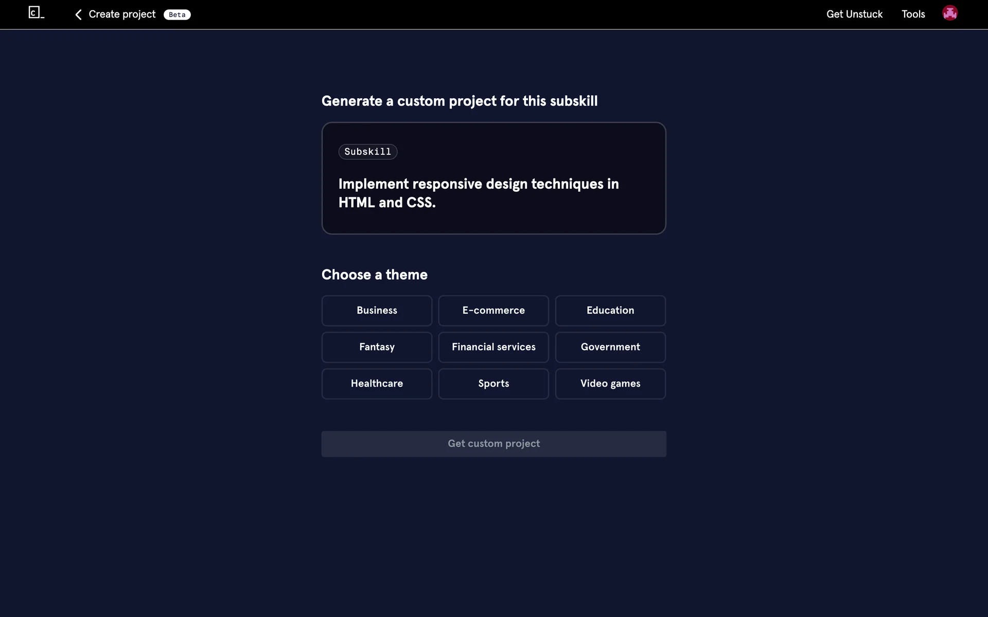Select the Video games theme

[610, 384]
